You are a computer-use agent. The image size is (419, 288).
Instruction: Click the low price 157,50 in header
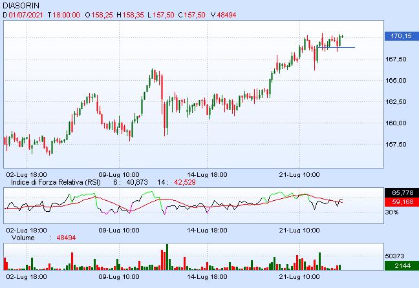click(164, 15)
